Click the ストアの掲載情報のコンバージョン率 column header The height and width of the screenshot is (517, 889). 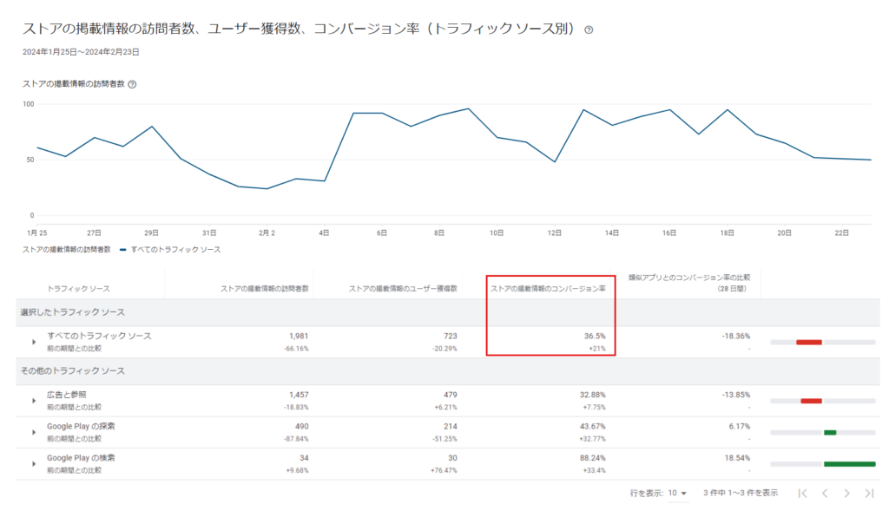coord(549,289)
